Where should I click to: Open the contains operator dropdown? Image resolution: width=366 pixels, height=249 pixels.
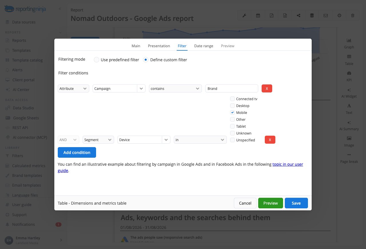tap(175, 88)
